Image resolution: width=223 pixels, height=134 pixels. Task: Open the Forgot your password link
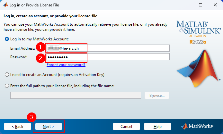(x=66, y=65)
